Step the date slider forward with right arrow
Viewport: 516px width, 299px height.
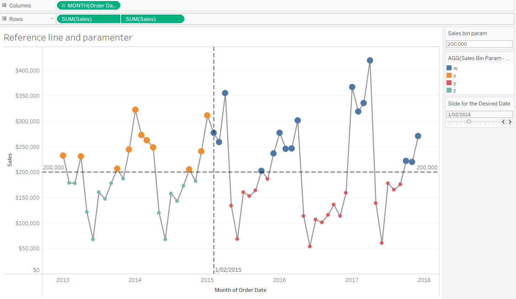point(510,122)
